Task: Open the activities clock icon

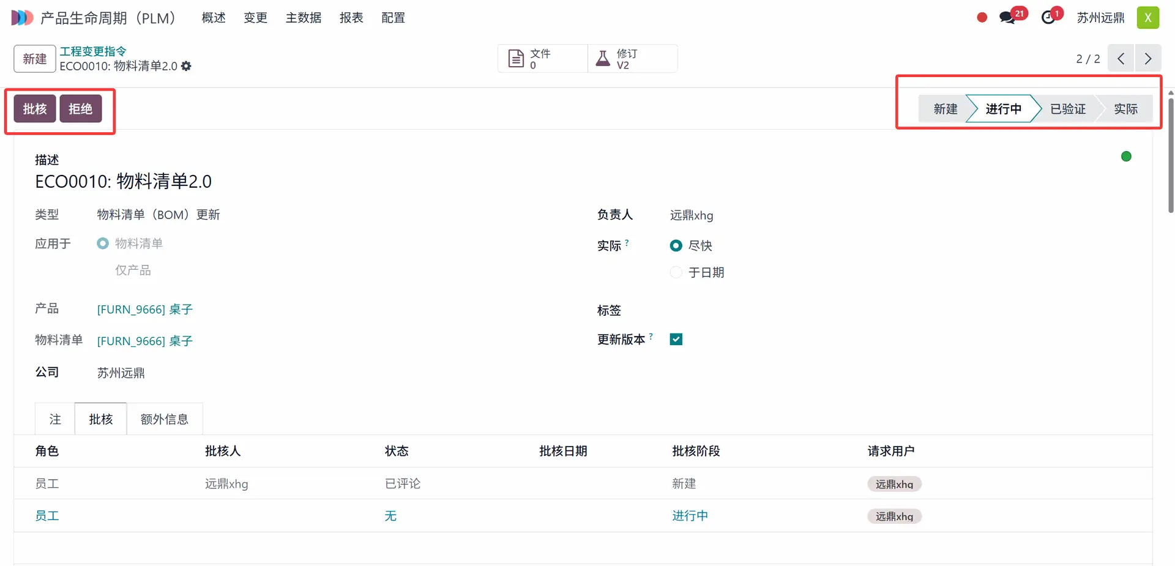Action: coord(1048,18)
